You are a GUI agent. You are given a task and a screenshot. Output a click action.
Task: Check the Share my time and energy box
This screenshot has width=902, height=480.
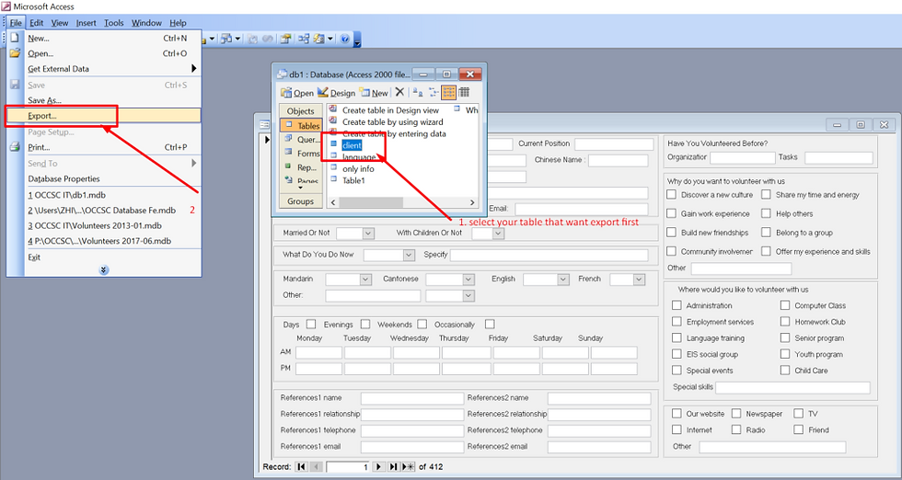[766, 195]
